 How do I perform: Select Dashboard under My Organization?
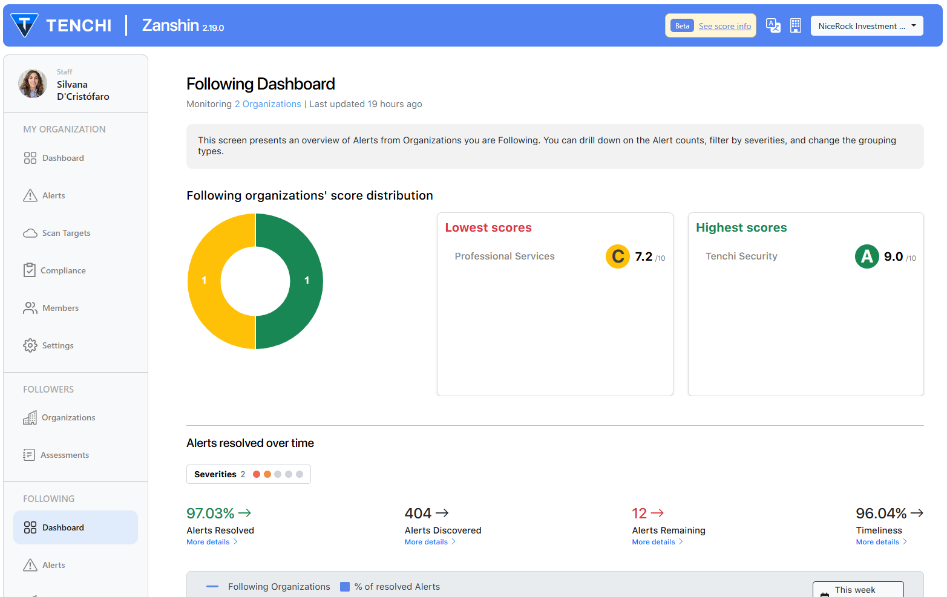coord(63,158)
